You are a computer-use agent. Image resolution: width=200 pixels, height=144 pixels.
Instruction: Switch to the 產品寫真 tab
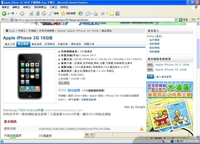pyautogui.click(x=37, y=44)
